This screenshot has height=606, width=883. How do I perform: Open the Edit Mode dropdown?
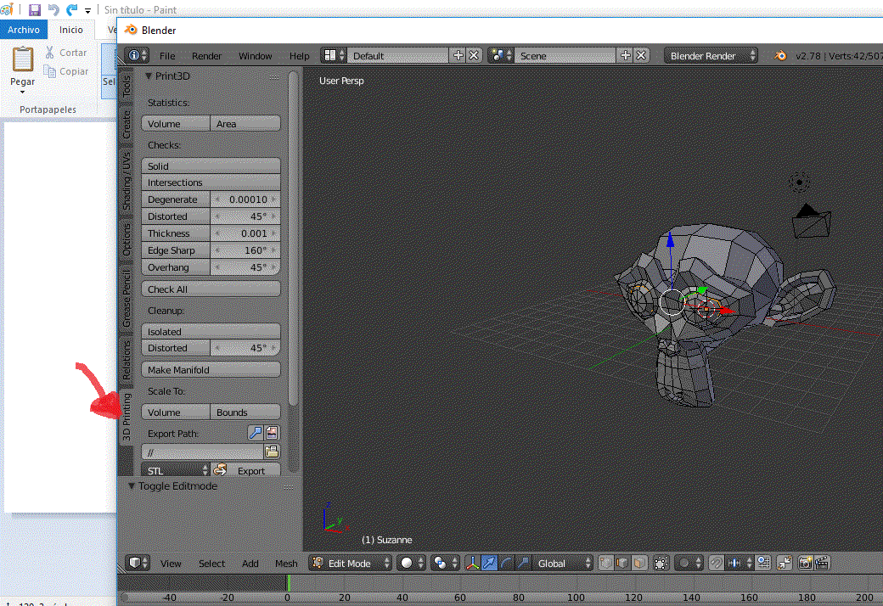tap(351, 563)
